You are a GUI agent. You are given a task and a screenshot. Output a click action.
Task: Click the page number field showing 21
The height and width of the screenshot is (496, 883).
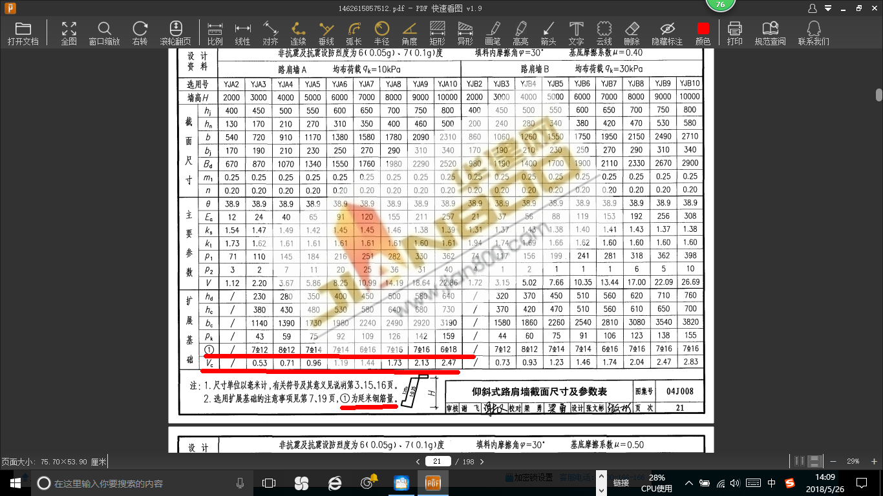tap(438, 461)
